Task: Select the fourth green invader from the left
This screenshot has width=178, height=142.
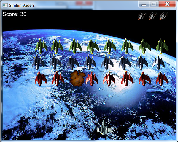Action: [93, 46]
